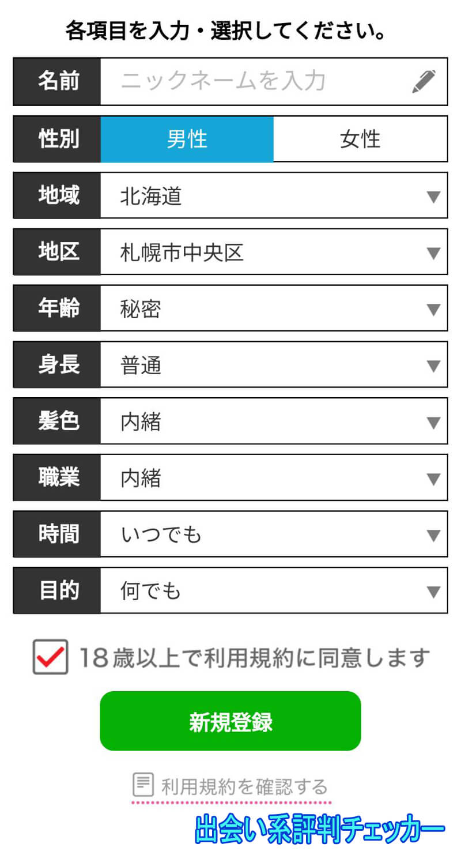Expand the 髪色 dropdown arrow

point(433,423)
